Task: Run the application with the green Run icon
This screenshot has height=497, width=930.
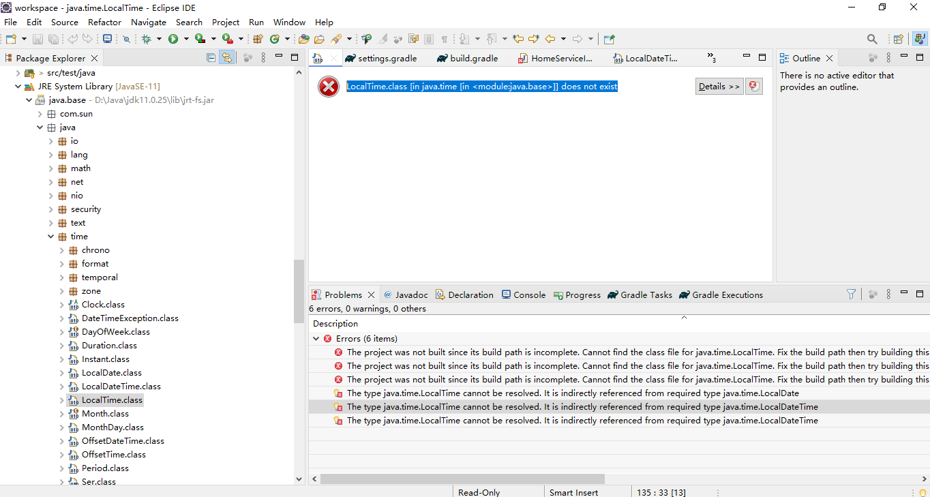Action: (173, 39)
